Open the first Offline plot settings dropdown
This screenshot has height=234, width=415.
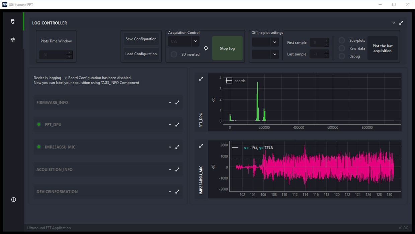point(265,42)
